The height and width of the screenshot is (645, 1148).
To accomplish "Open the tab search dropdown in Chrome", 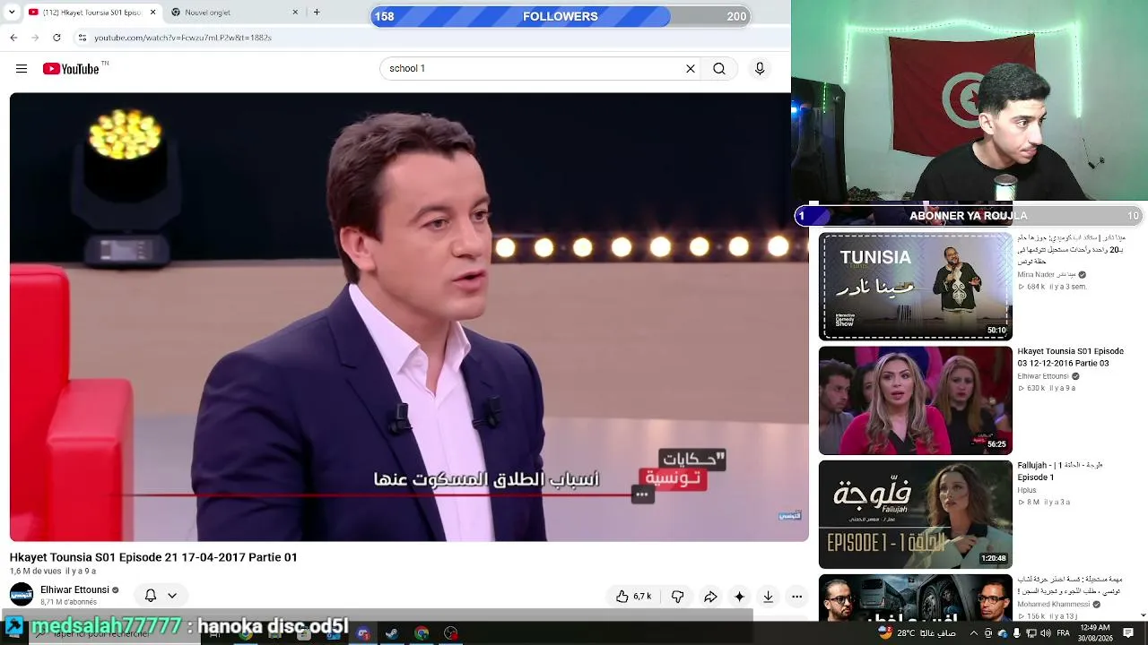I will (x=13, y=13).
